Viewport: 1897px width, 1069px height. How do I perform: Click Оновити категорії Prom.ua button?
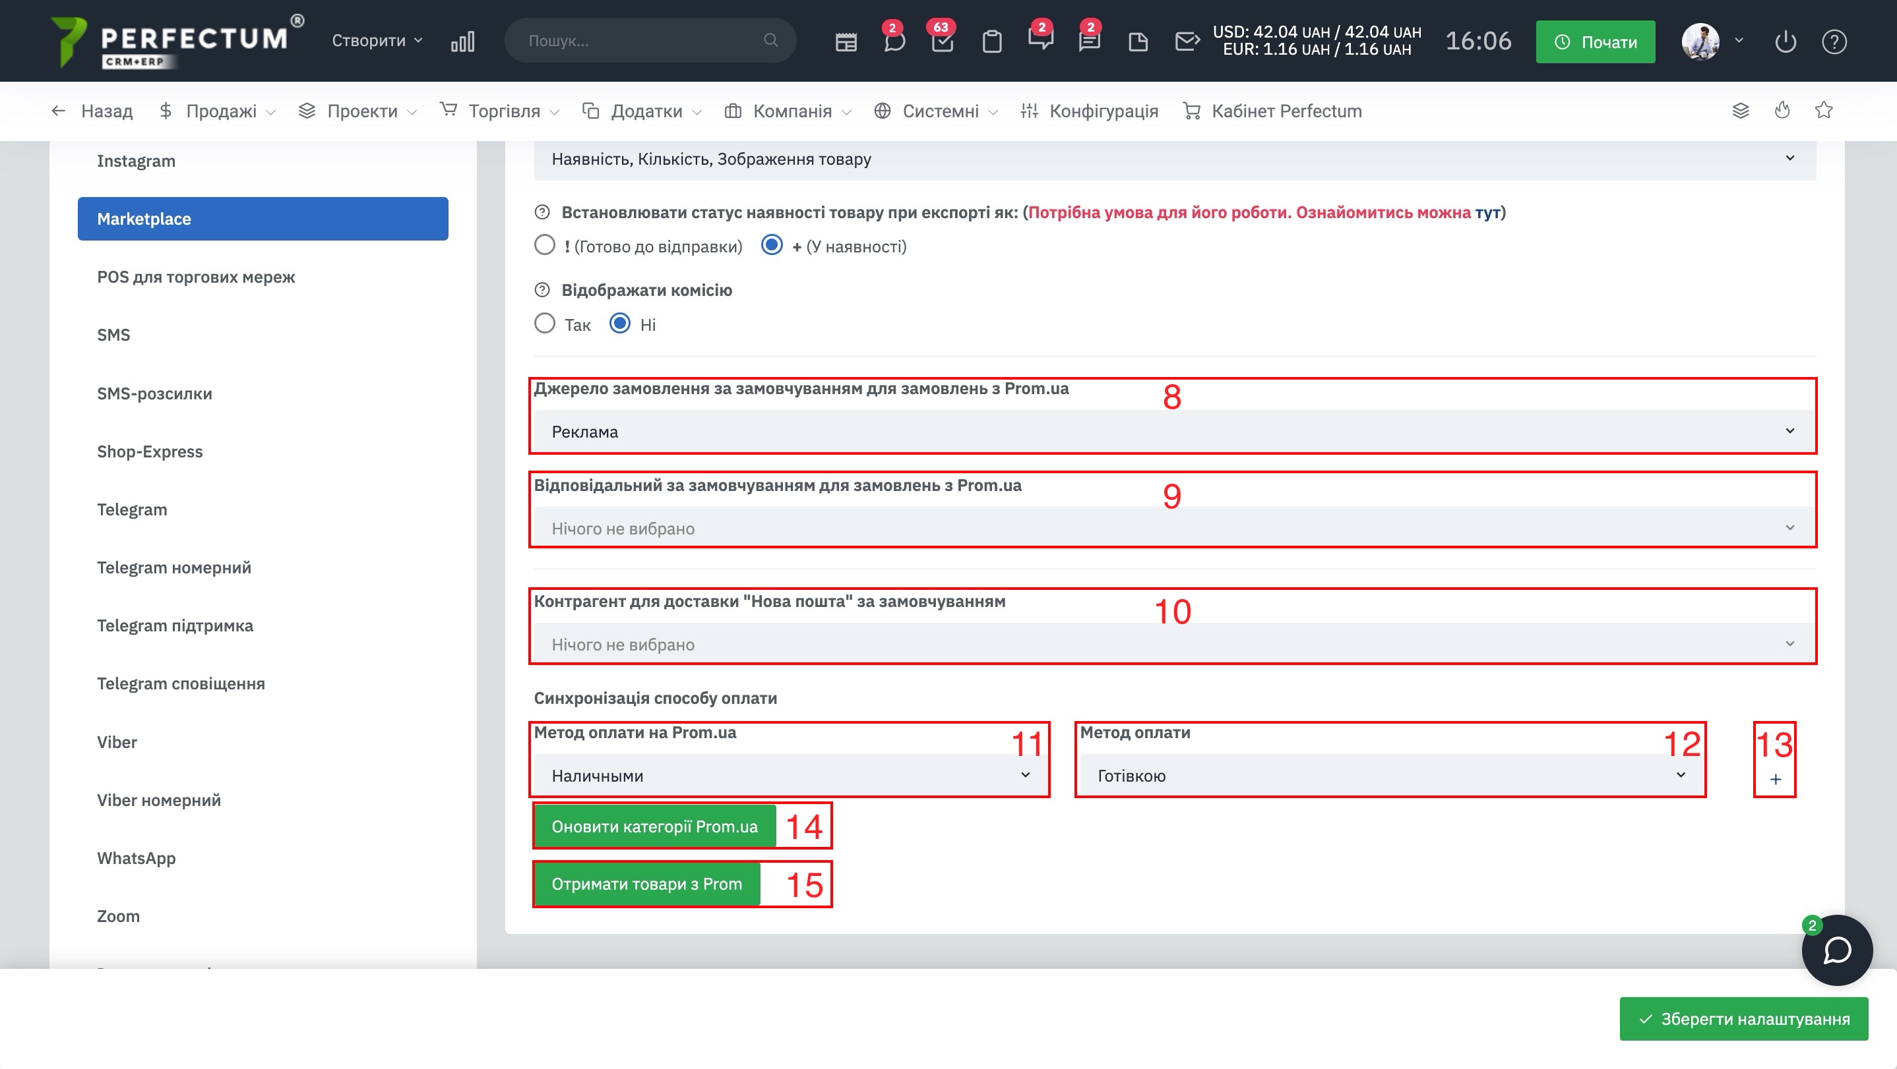pyautogui.click(x=654, y=826)
